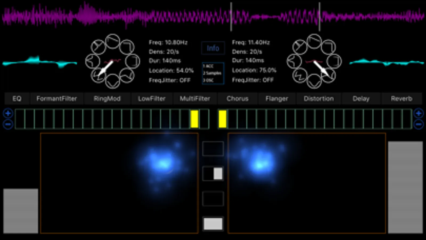Screen dimensions: 426x240
Task: Select the '3 OSC' source option
Action: [x=208, y=80]
